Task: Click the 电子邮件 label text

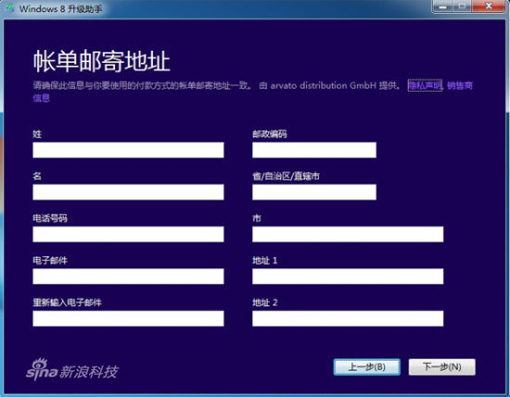Action: pyautogui.click(x=50, y=260)
